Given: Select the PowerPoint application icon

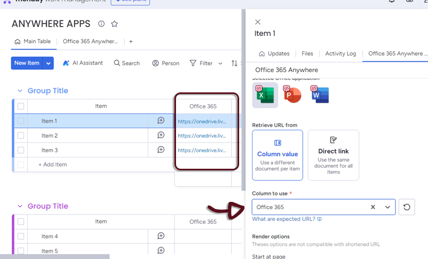Looking at the screenshot, I should (x=293, y=96).
